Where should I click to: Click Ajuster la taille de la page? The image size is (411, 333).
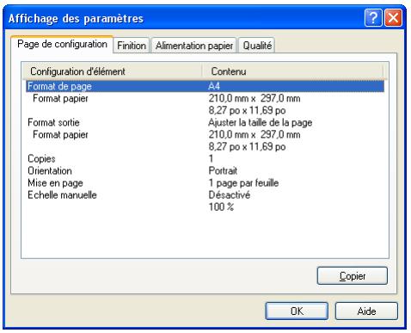tap(260, 123)
